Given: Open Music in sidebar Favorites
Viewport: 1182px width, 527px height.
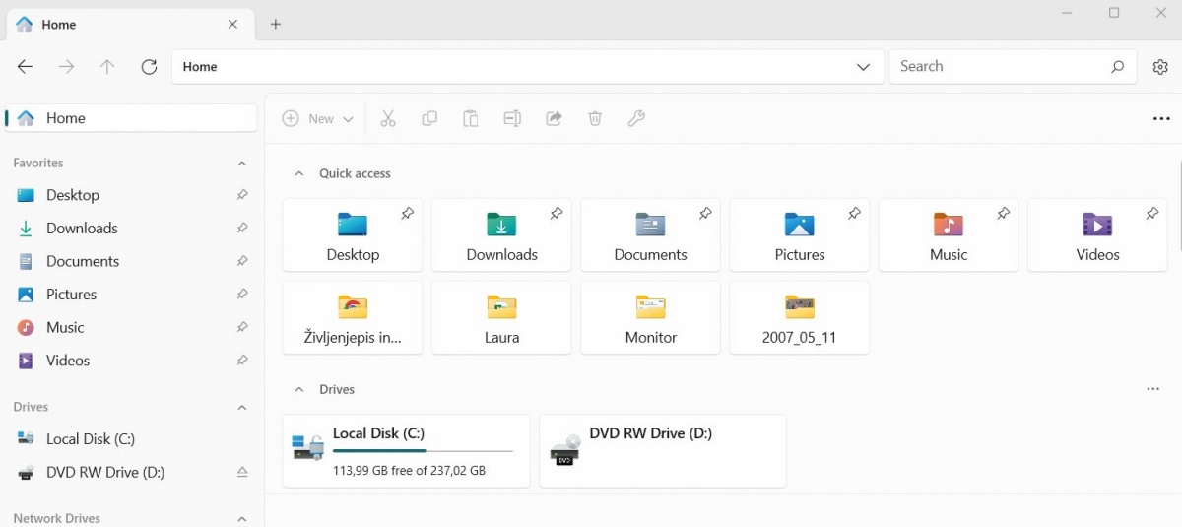Looking at the screenshot, I should click(x=132, y=328).
